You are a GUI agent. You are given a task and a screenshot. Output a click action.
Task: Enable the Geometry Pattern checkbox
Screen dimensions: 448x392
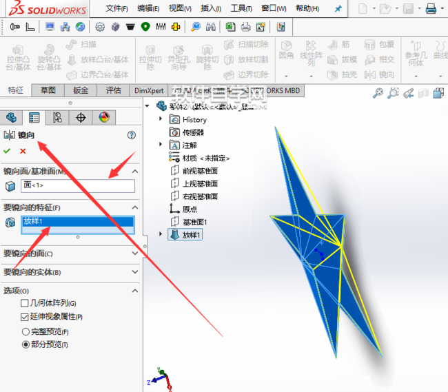[25, 303]
